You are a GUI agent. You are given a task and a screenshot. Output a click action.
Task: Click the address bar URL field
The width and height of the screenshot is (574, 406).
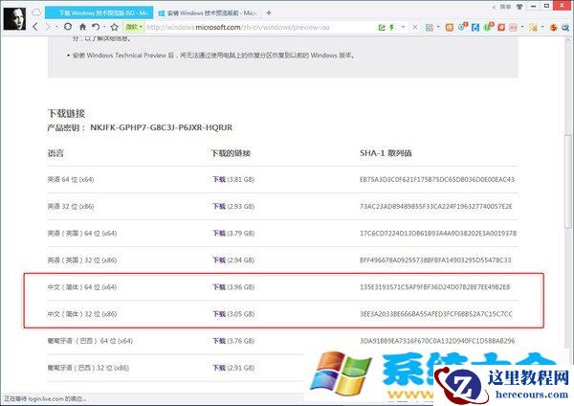(256, 27)
